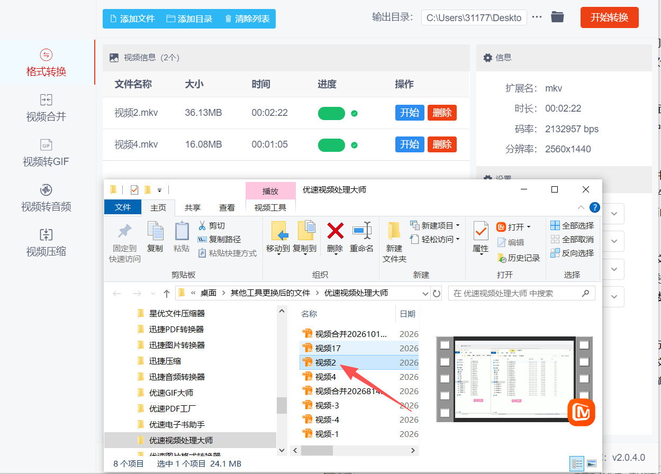Click the three-dots browse output directory button

click(537, 17)
